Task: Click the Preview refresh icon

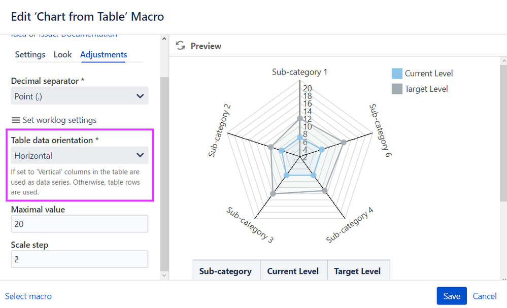Action: tap(180, 46)
